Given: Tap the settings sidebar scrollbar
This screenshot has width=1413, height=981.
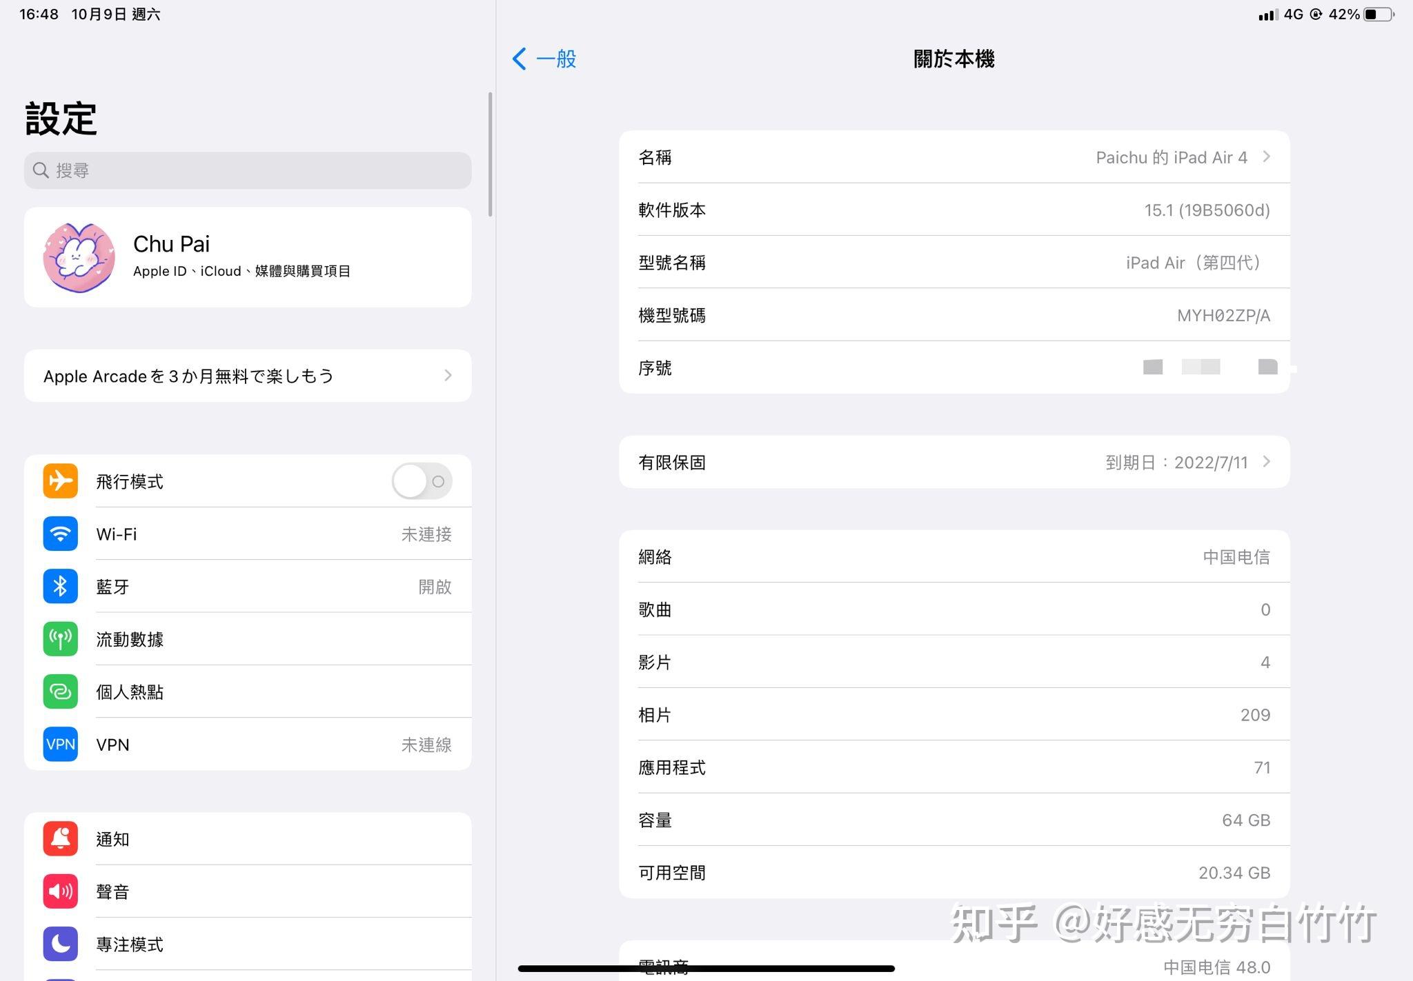Looking at the screenshot, I should pos(490,154).
